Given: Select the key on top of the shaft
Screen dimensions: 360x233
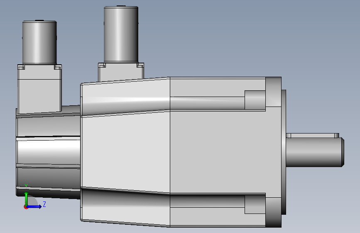Looking at the screenshot, I should click(313, 136).
